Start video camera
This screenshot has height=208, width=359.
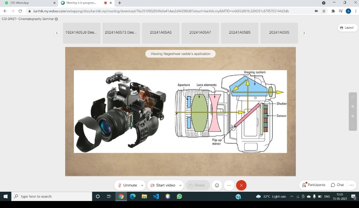coord(163,185)
